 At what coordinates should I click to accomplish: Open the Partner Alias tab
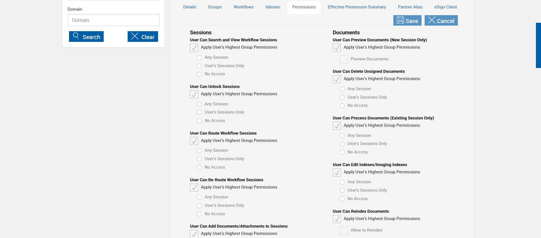pos(410,7)
